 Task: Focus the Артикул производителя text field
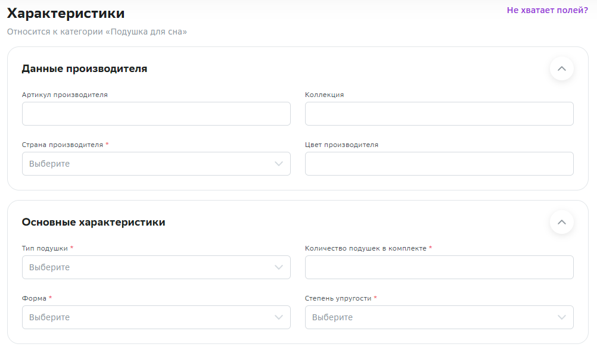[x=156, y=114]
